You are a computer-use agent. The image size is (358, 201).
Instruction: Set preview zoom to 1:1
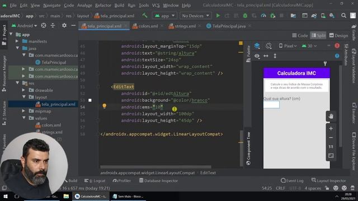click(x=331, y=147)
